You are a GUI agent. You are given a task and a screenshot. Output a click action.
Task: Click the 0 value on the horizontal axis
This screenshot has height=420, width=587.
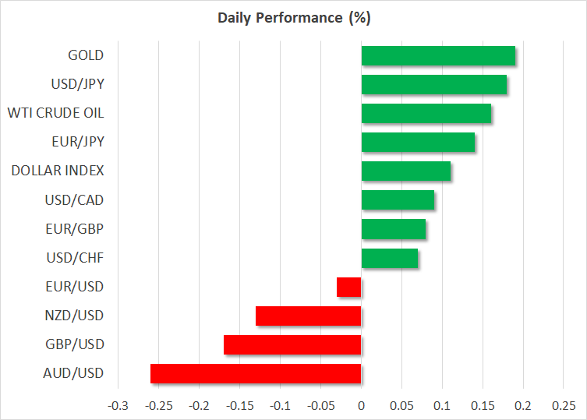361,406
